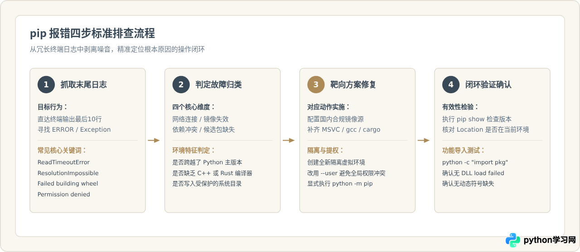This screenshot has width=580, height=252.
Task: Click the label "环境特征判定："
Action: 194,150
